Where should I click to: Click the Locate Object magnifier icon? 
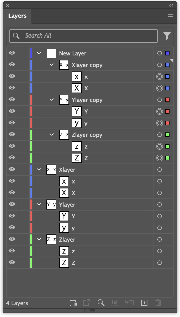pos(101,303)
